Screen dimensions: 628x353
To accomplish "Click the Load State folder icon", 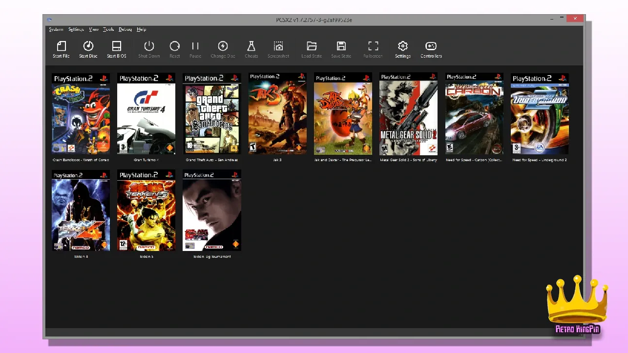I will coord(312,46).
